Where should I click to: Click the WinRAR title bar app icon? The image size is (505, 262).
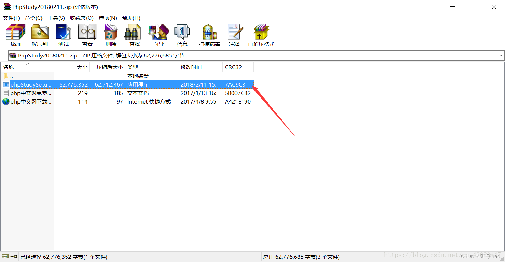click(x=7, y=7)
